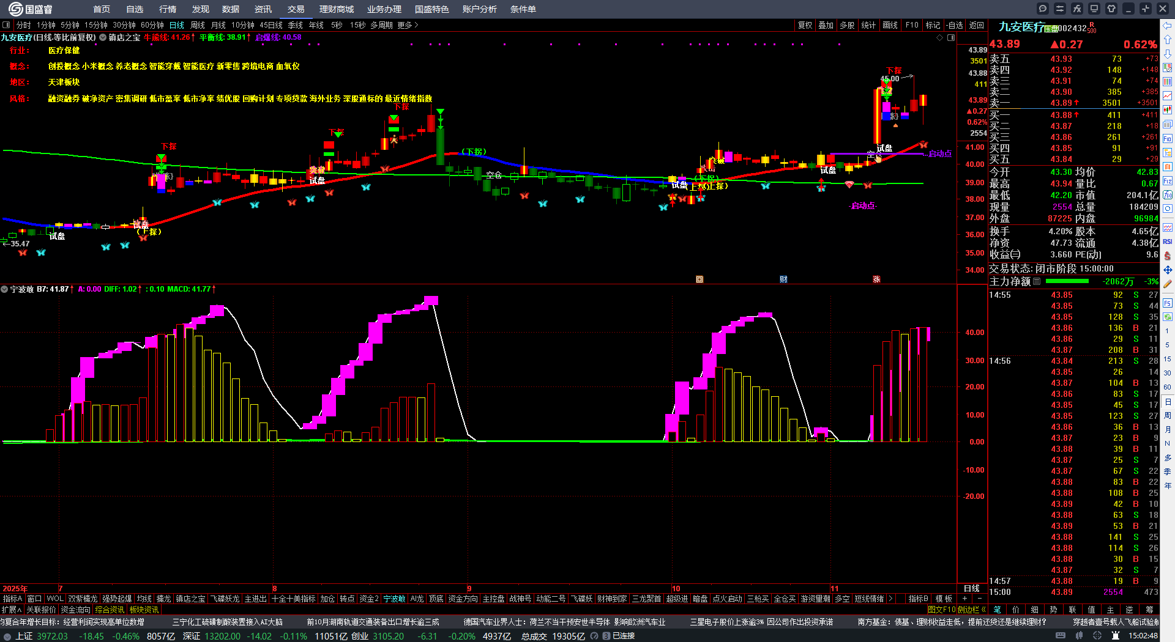
Task: Click the 统计 statistics button
Action: (868, 25)
